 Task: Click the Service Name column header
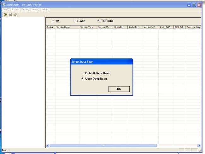67,27
